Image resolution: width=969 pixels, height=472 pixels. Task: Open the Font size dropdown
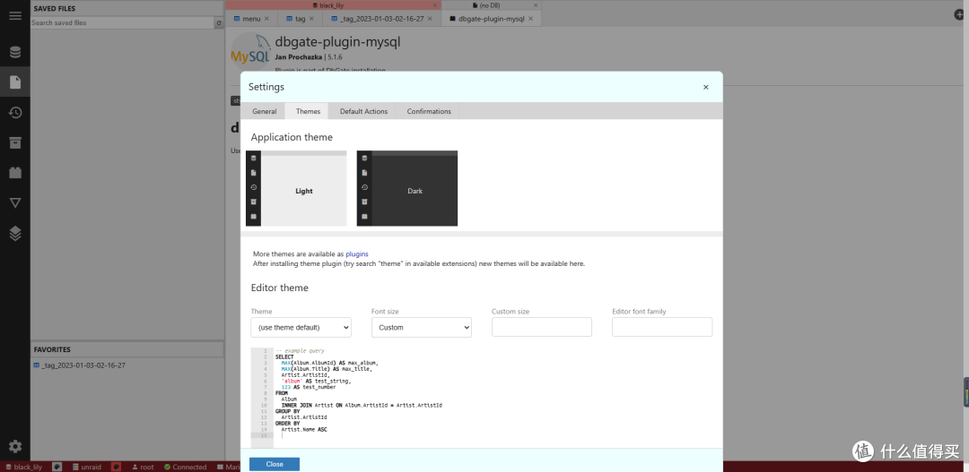(x=421, y=328)
